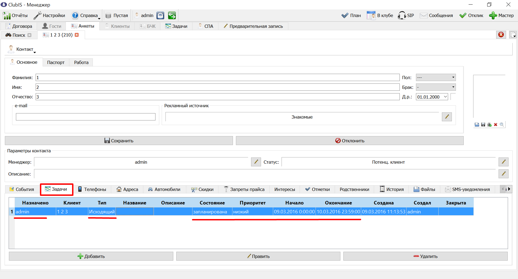Click the e-mail input field
This screenshot has height=279, width=518.
86,117
